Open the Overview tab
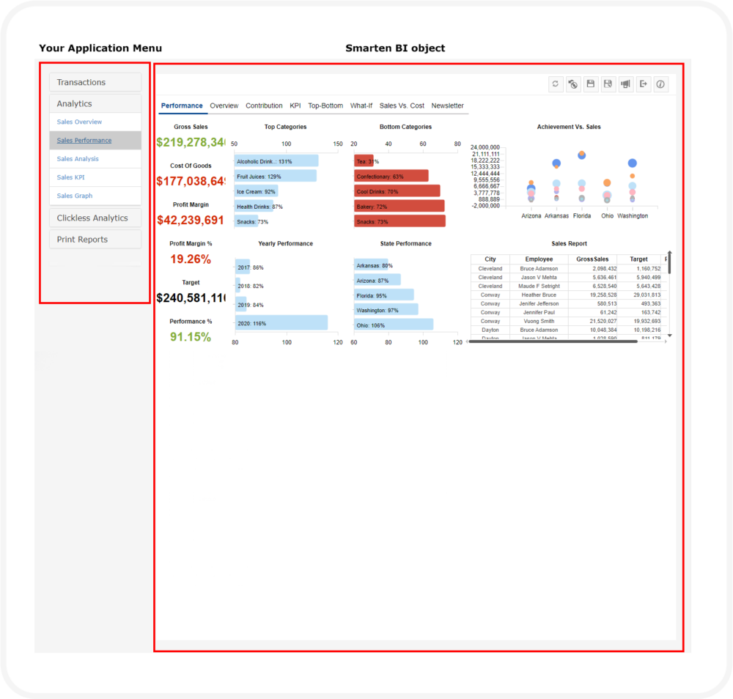This screenshot has width=733, height=699. 224,106
